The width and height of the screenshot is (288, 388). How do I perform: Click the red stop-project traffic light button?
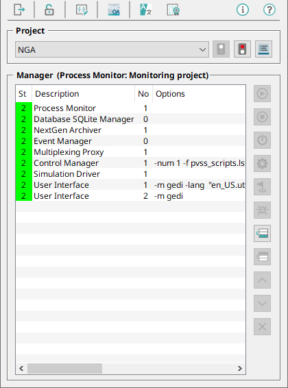(242, 49)
